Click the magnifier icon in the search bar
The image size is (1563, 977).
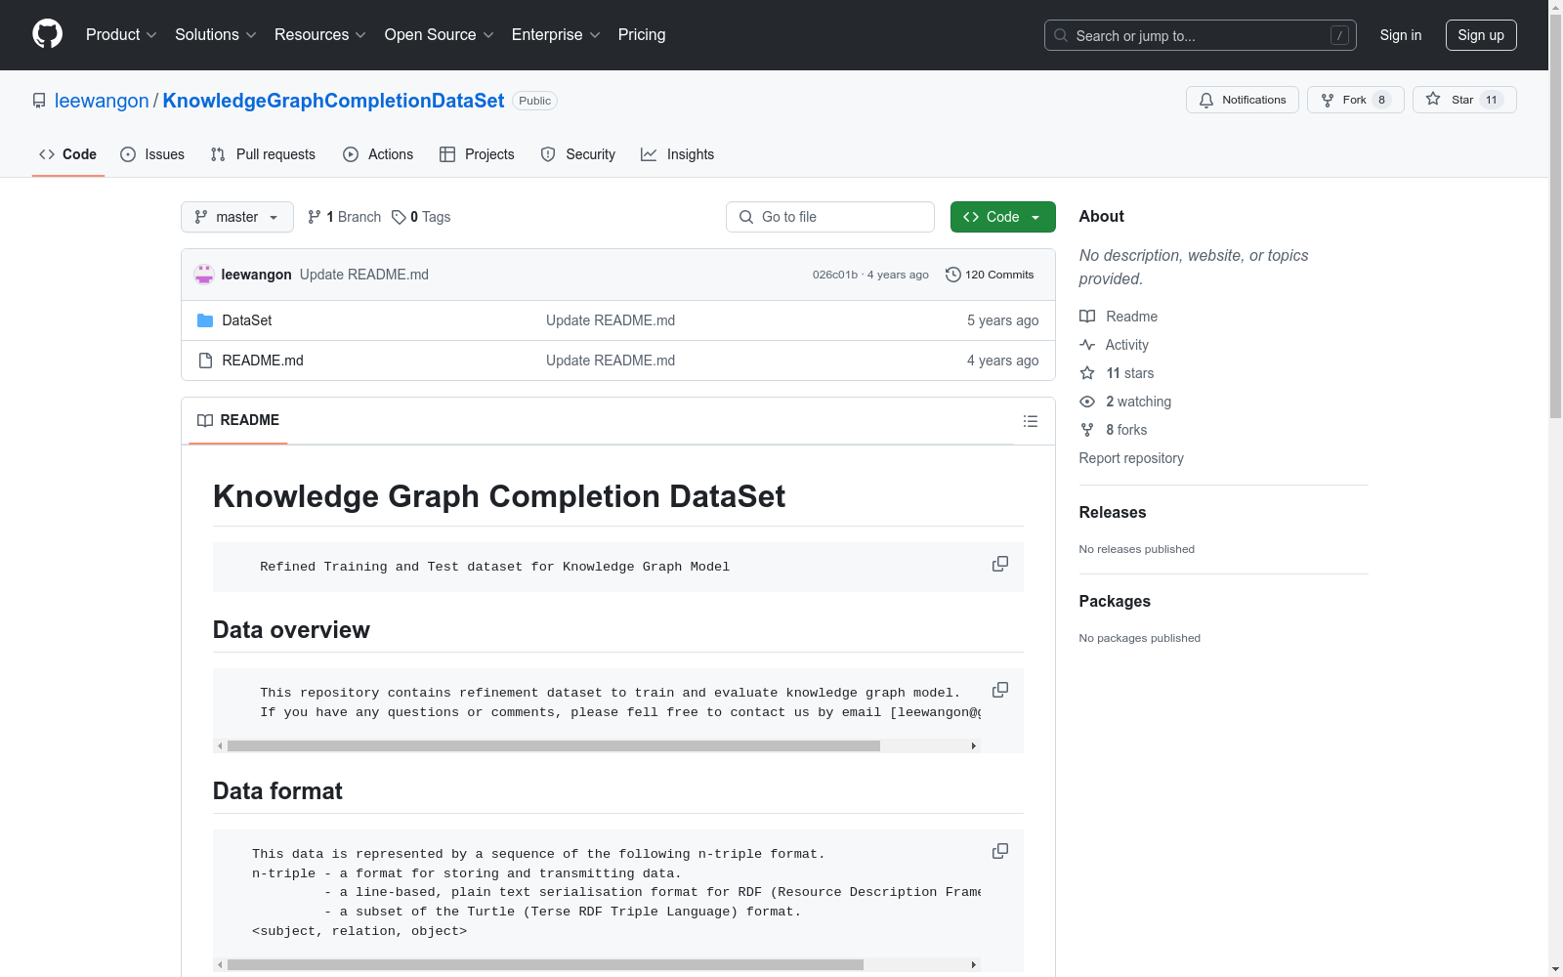click(1061, 35)
